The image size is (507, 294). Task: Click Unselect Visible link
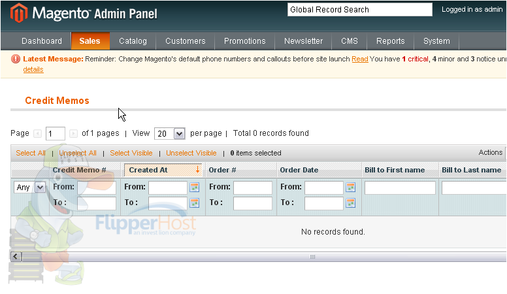pos(191,153)
